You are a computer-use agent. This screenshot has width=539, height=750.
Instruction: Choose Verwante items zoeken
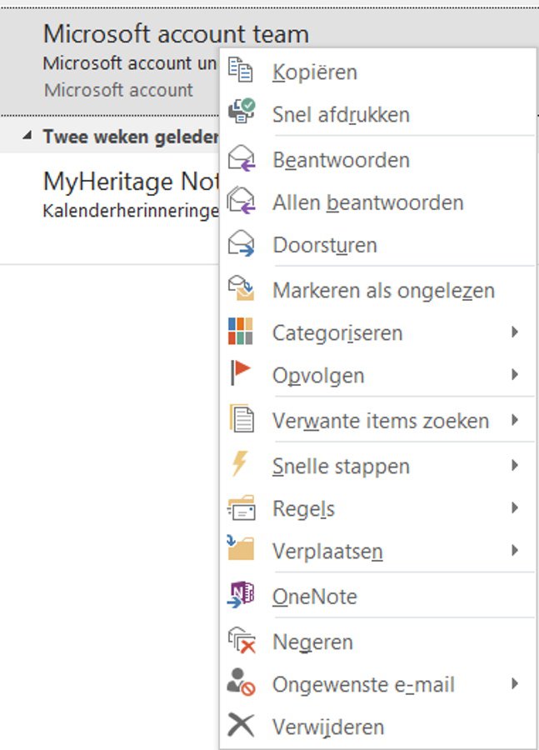click(x=378, y=421)
